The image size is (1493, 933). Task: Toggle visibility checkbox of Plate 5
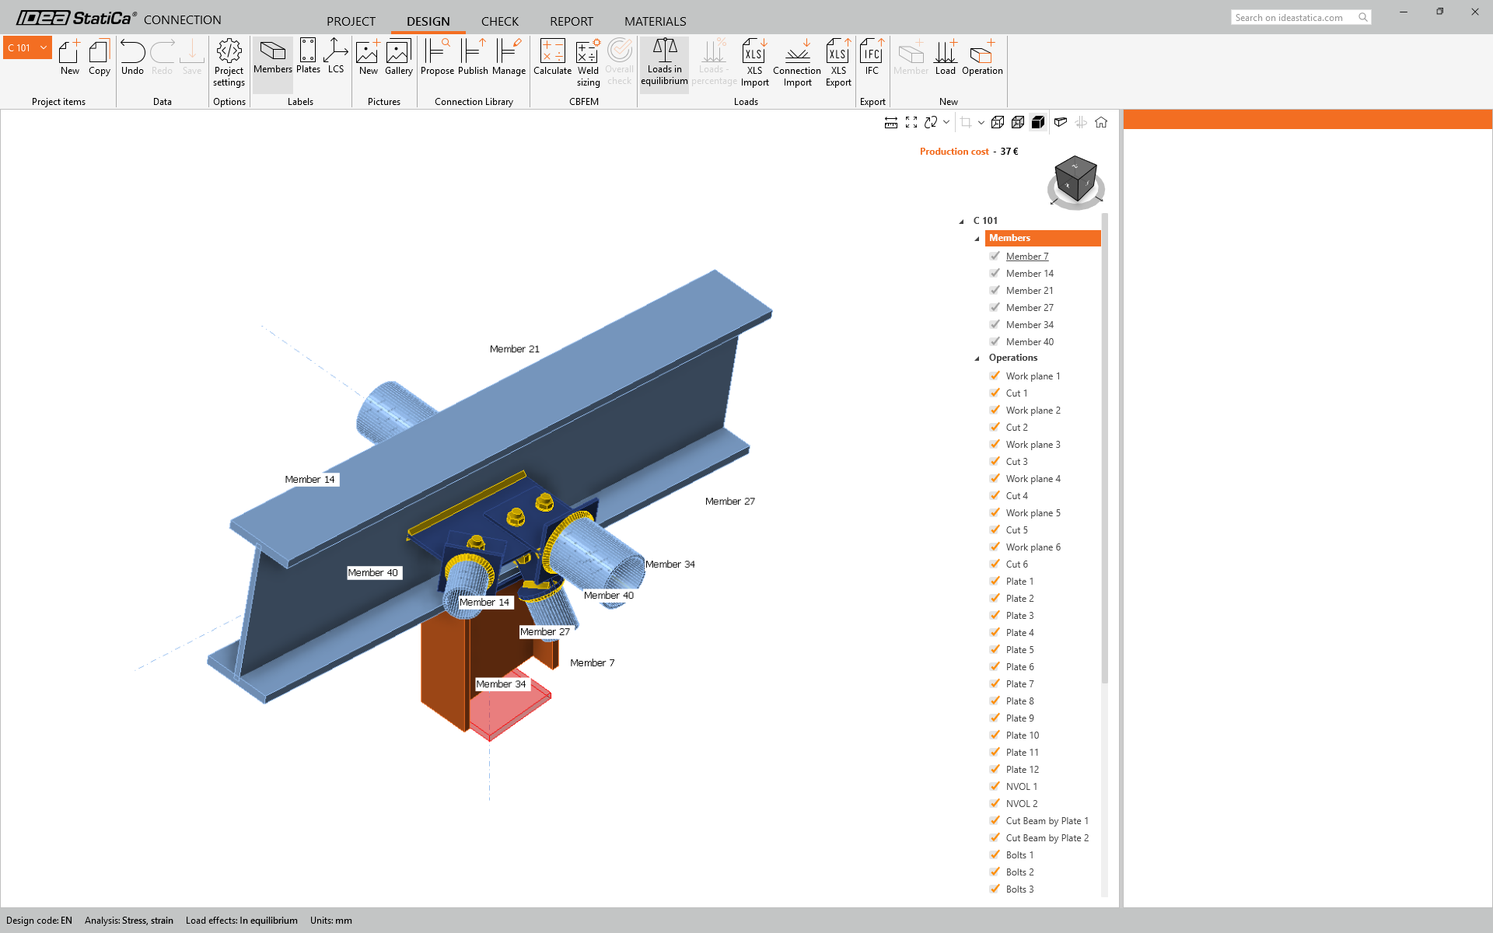click(995, 649)
